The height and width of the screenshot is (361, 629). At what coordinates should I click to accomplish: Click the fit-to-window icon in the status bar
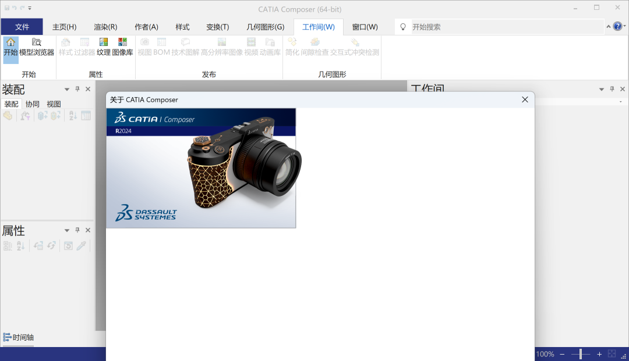[612, 353]
